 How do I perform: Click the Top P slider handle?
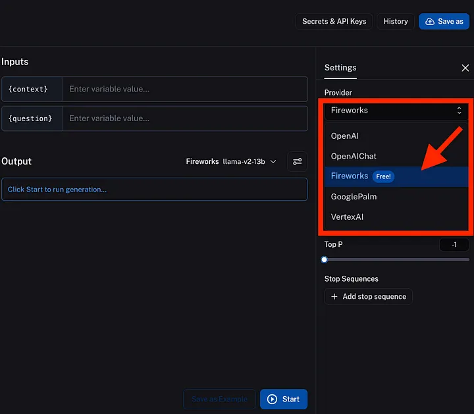325,260
